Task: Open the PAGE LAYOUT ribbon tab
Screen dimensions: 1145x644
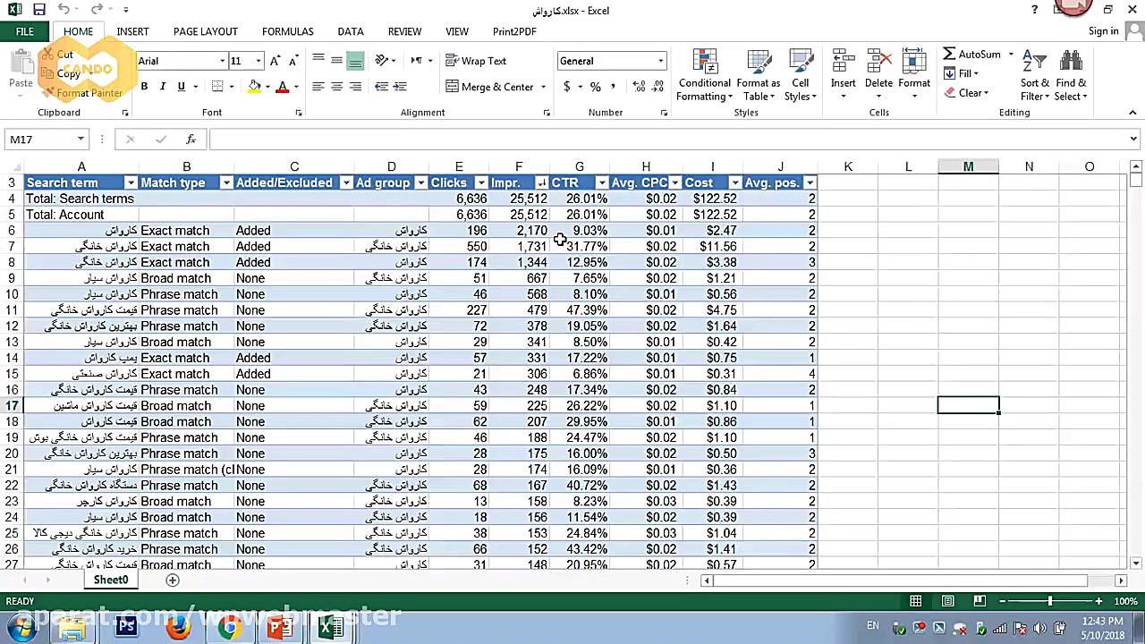Action: pos(205,31)
